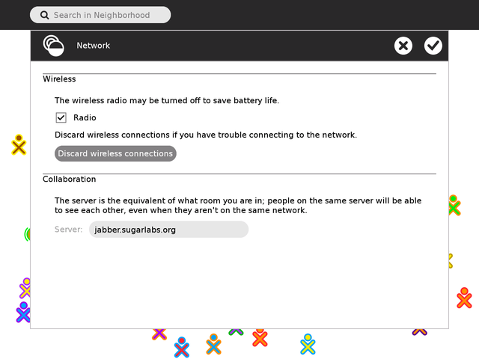
Task: Toggle the Radio checkbox
Action: tap(61, 117)
